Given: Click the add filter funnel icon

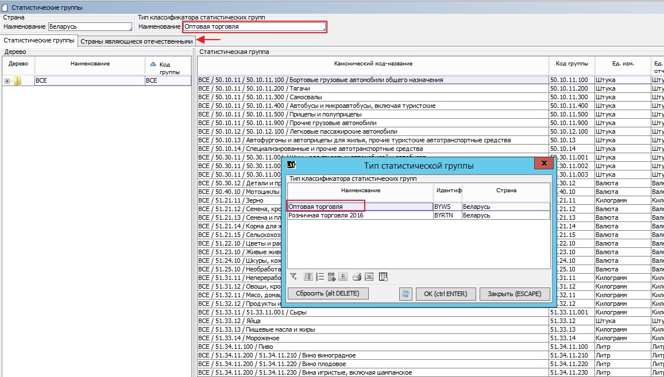Looking at the screenshot, I should (x=294, y=277).
